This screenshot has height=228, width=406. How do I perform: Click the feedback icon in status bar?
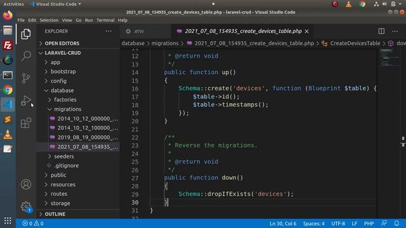coord(384,224)
